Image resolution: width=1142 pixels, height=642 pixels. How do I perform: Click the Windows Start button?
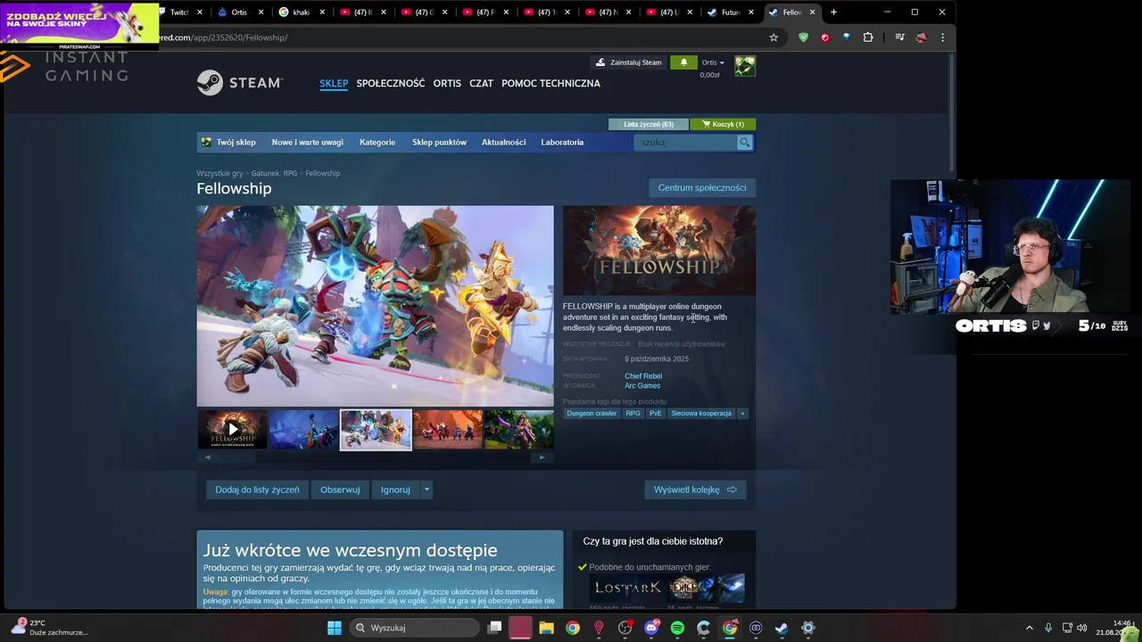point(334,628)
